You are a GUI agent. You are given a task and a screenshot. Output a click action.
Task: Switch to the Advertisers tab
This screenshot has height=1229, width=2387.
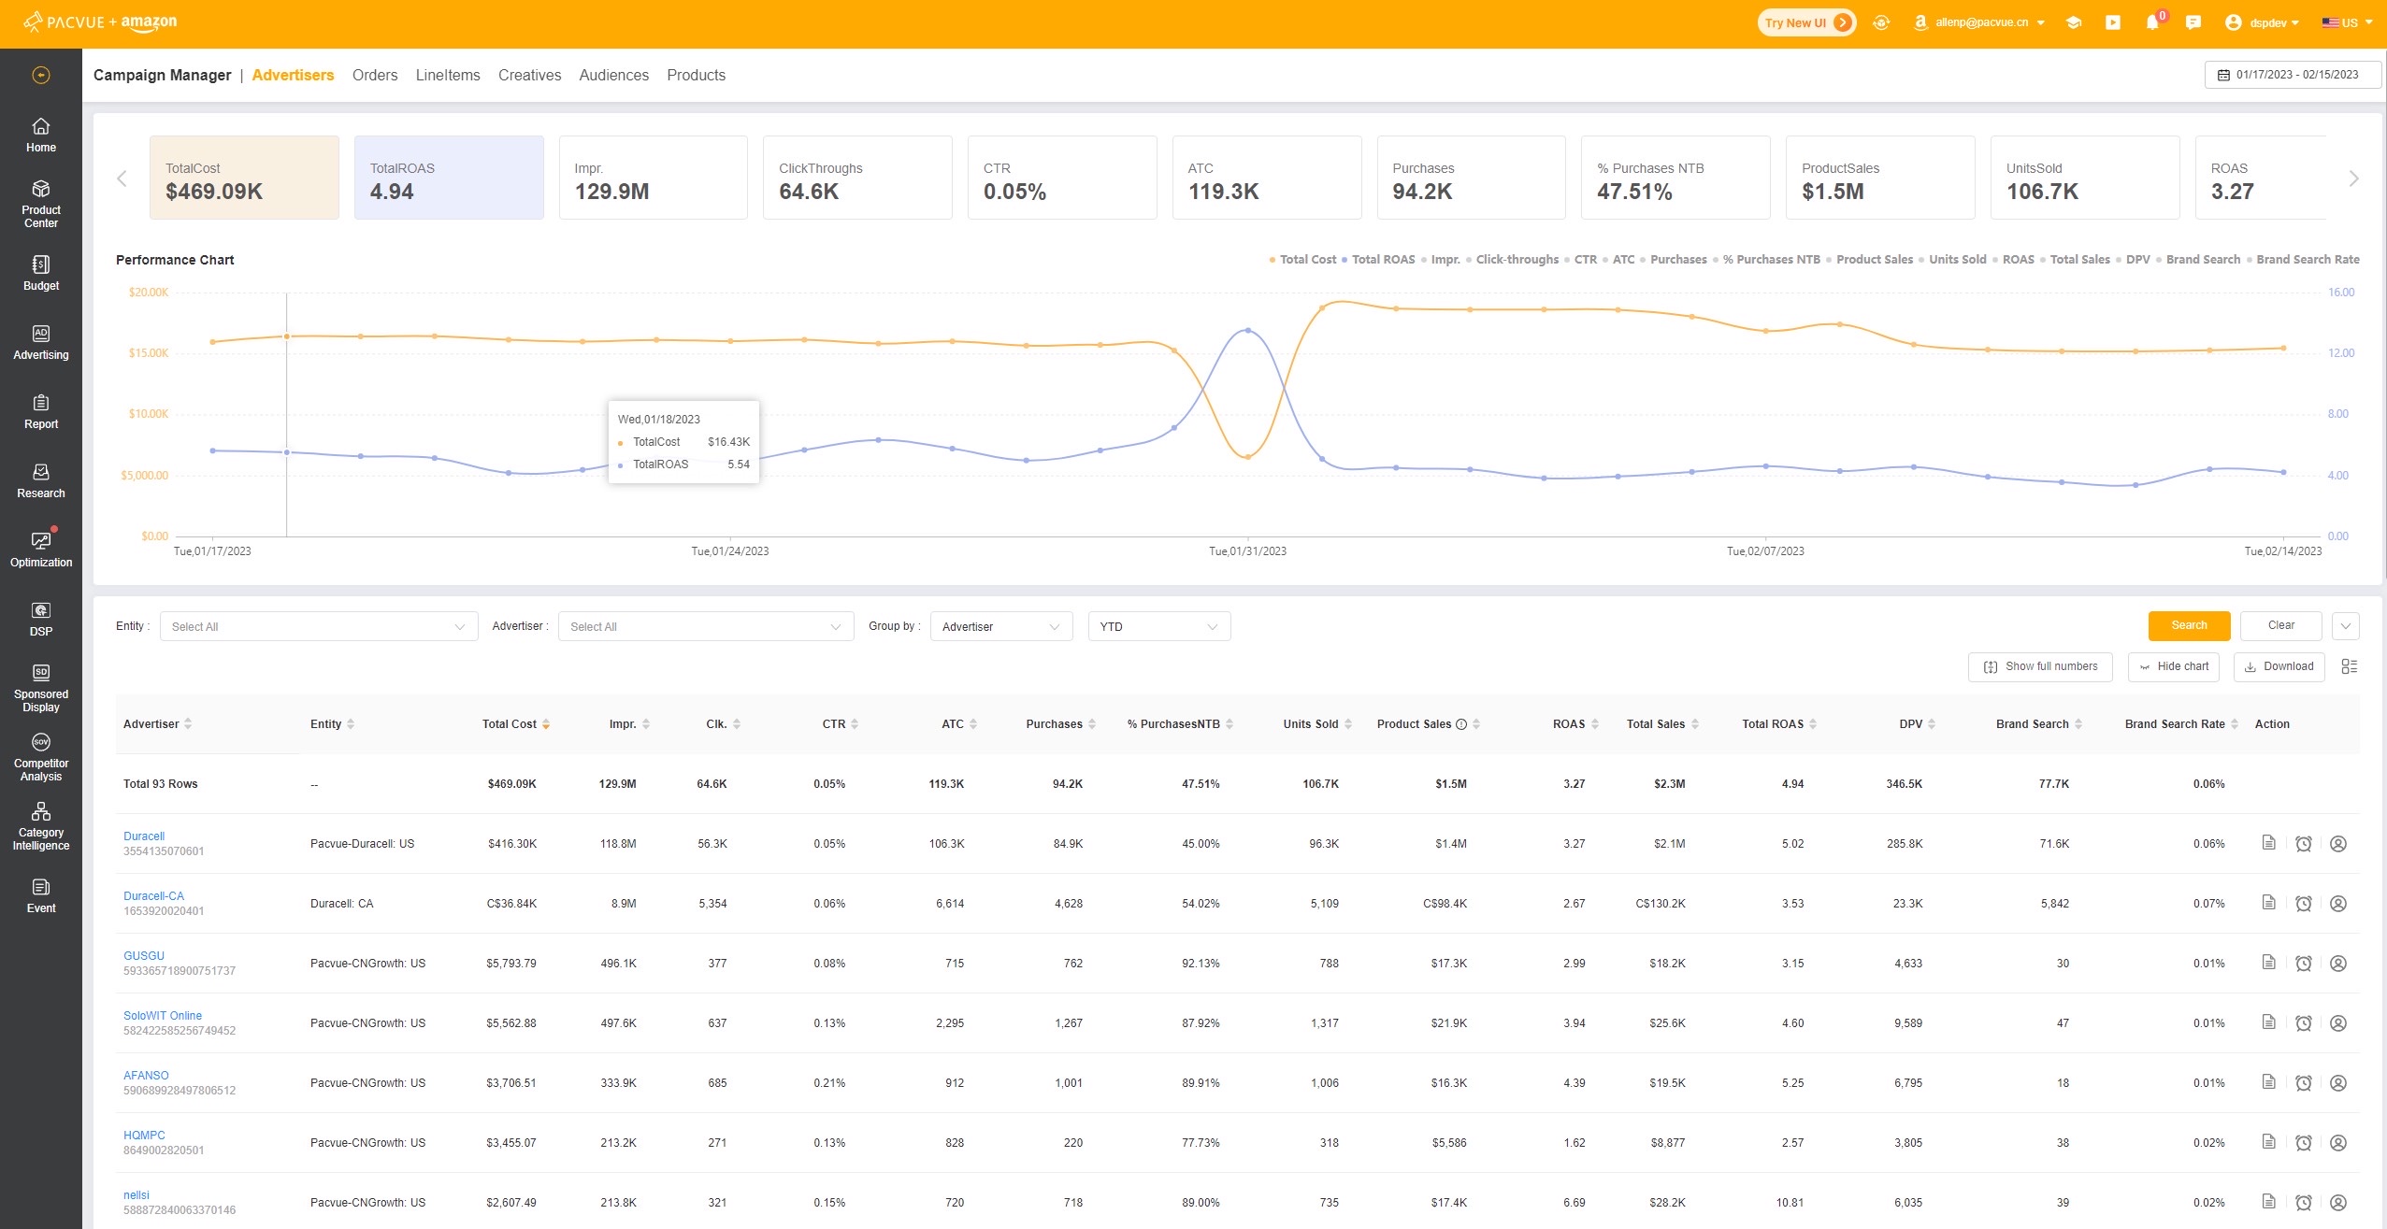pos(293,75)
